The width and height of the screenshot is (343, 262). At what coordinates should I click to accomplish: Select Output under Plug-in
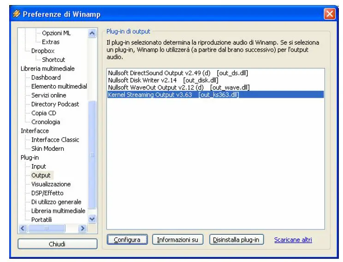tap(41, 175)
